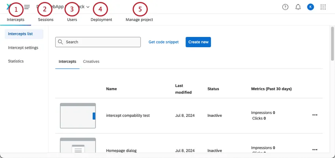Click the Create new button
This screenshot has width=335, height=158.
pos(198,42)
